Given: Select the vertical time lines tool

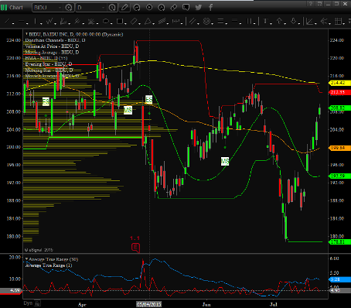Looking at the screenshot, I should 249,22.
